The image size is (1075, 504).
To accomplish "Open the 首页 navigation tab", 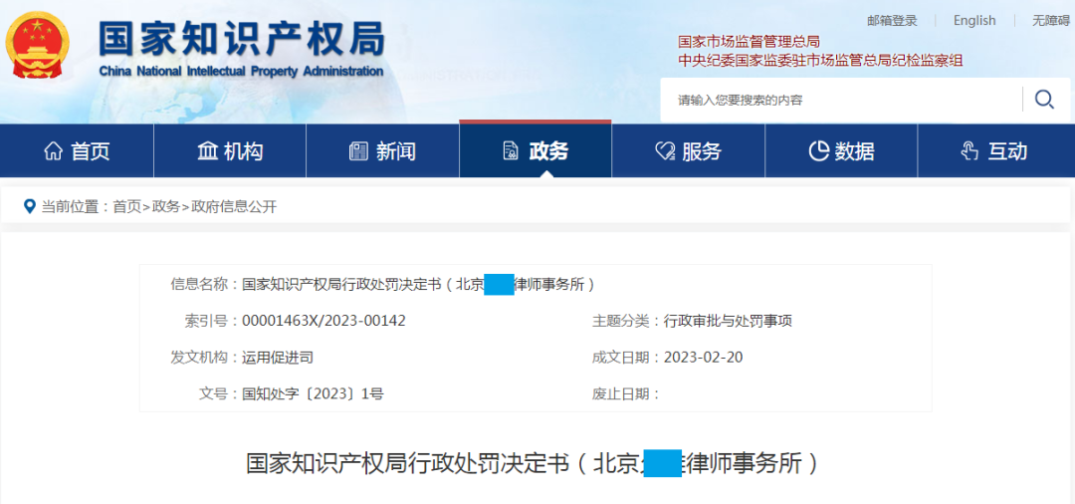I will pos(77,150).
